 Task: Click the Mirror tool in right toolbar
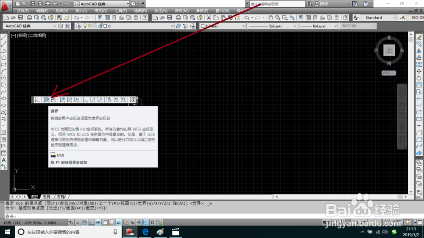[x=419, y=51]
